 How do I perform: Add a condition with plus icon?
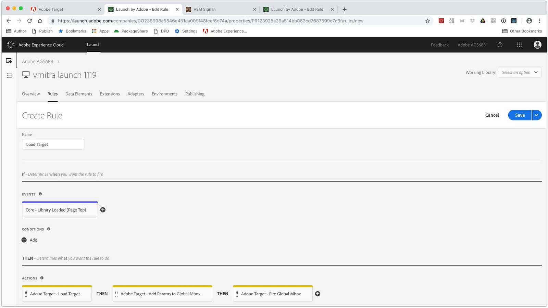(x=24, y=240)
